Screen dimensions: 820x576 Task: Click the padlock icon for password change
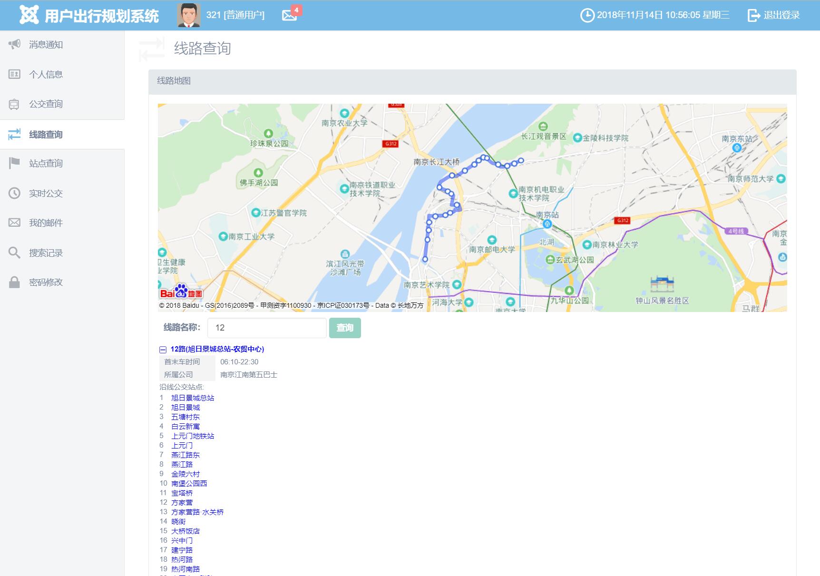coord(14,282)
